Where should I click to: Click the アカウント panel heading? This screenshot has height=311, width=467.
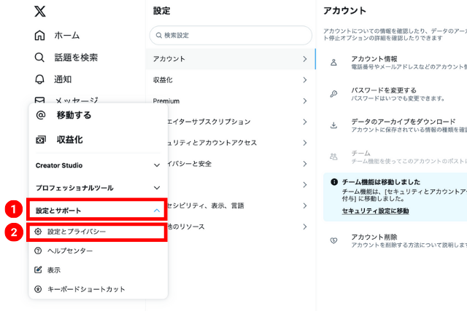344,11
